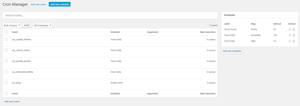
Task: Edit the Once Daily schedule pencil icon
Action: pos(290,41)
